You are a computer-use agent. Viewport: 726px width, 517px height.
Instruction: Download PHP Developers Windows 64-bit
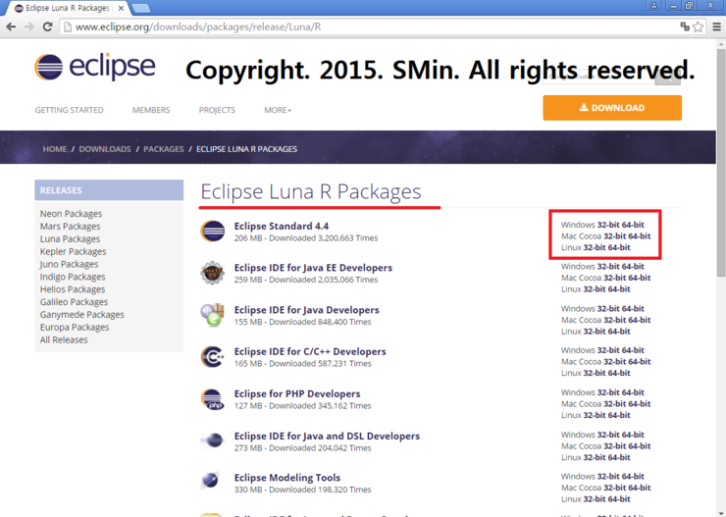click(x=633, y=392)
